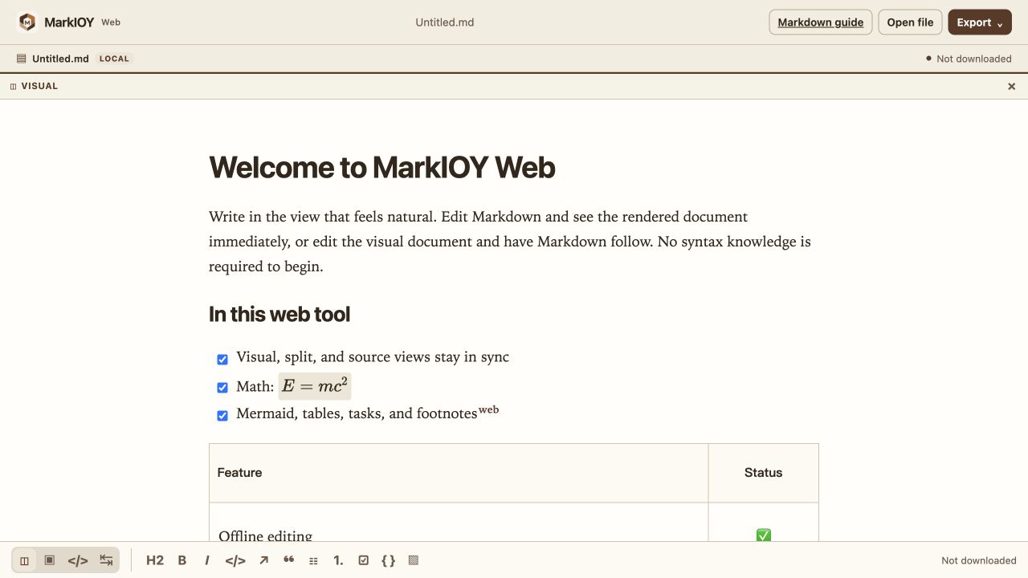Click the E = mc² math formula
This screenshot has height=578, width=1028.
click(315, 386)
